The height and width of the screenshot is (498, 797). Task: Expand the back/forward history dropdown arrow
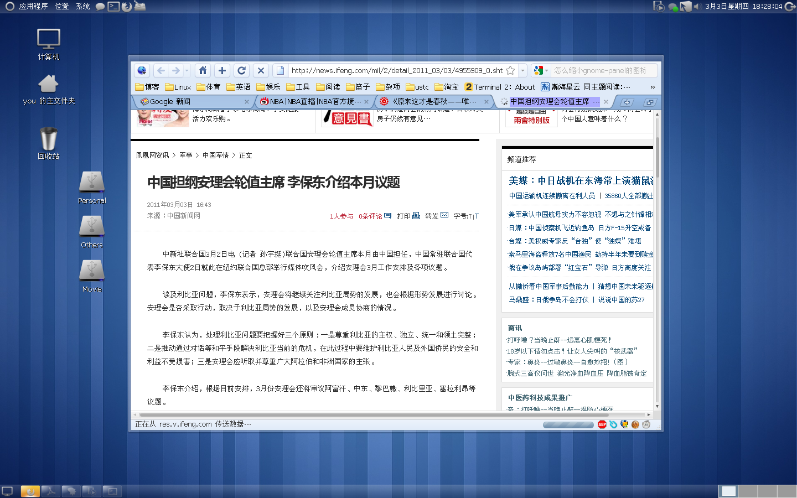point(187,70)
